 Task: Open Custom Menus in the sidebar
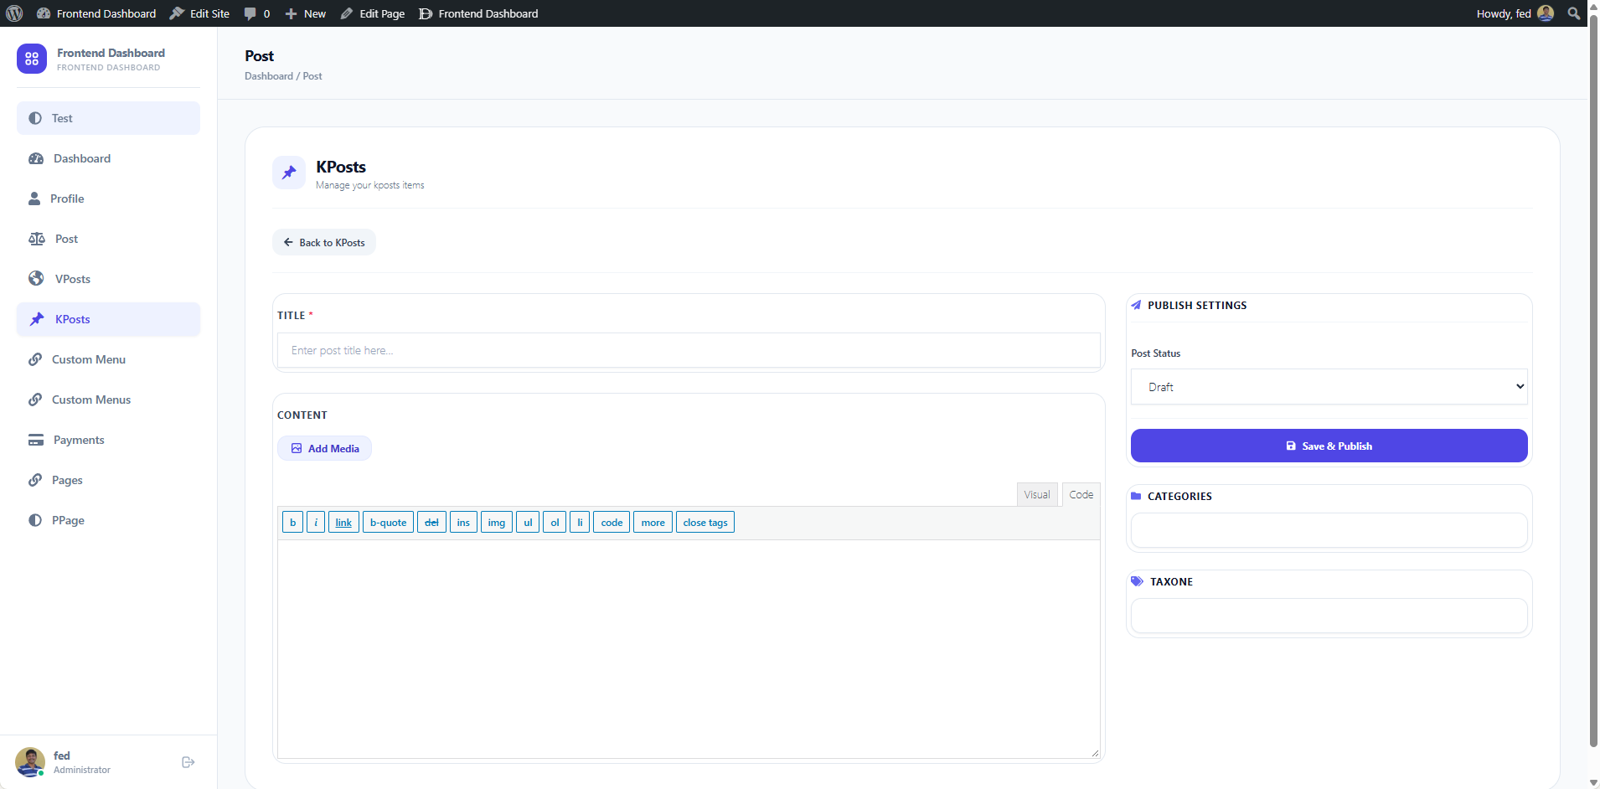109,400
